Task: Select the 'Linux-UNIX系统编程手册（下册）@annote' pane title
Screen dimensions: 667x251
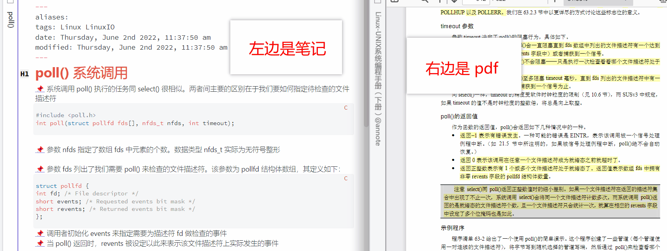Action: [x=378, y=79]
